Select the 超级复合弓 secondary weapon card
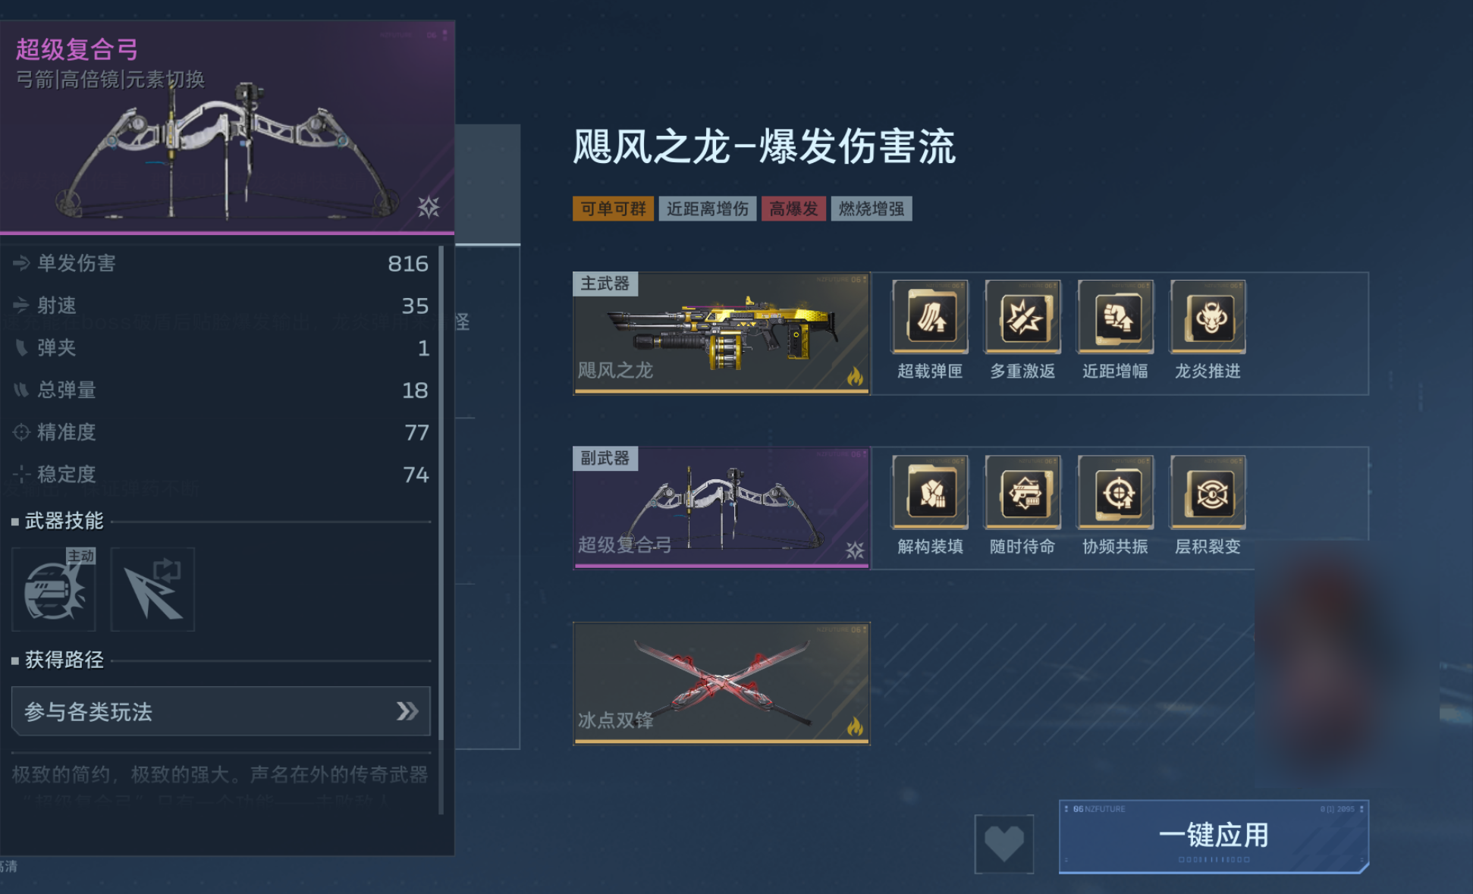Screen dimensions: 1473x894 click(x=721, y=507)
